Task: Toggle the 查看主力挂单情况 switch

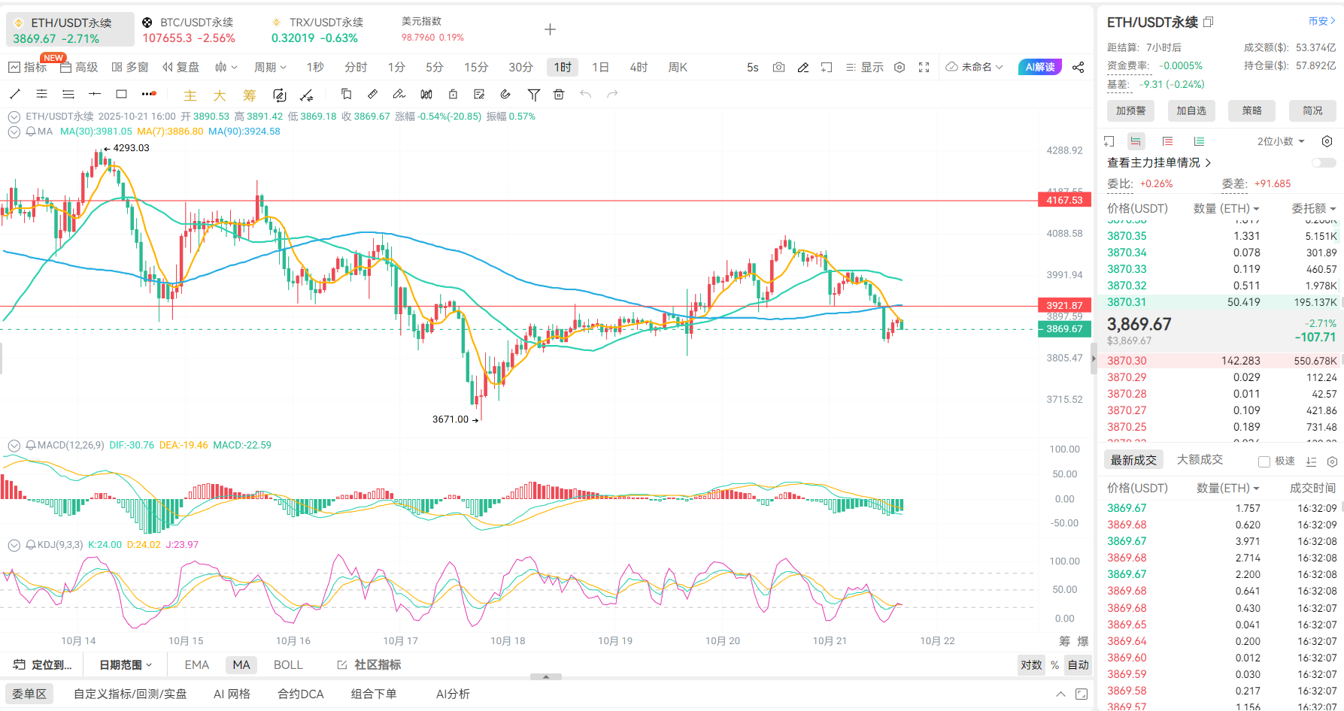Action: pyautogui.click(x=1323, y=163)
